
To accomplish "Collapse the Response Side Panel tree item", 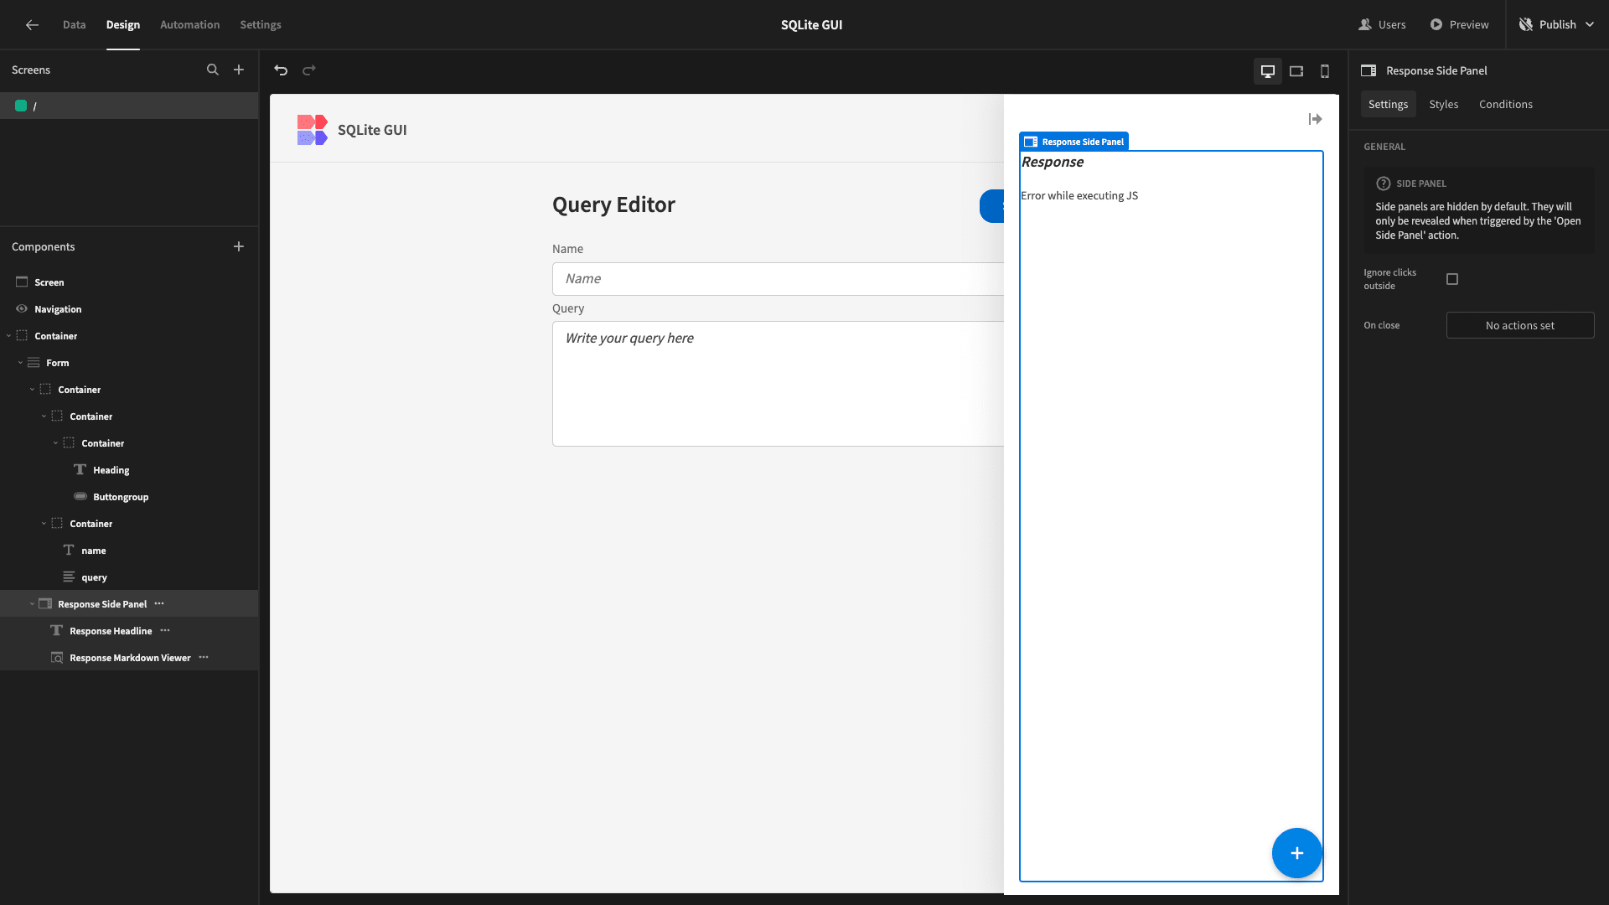I will click(33, 604).
